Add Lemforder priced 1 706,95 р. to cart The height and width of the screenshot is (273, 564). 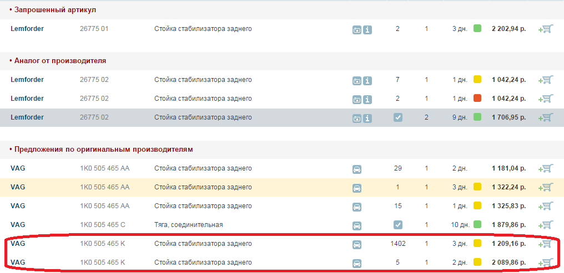coord(545,117)
